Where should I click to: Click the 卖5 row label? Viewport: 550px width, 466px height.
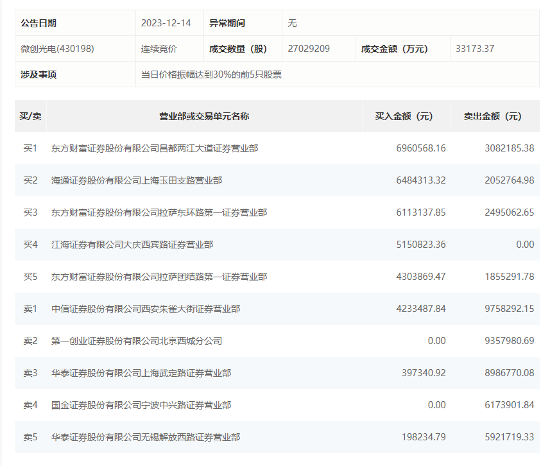pos(30,437)
